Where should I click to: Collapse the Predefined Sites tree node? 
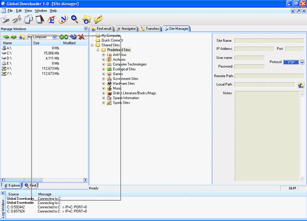(x=97, y=50)
